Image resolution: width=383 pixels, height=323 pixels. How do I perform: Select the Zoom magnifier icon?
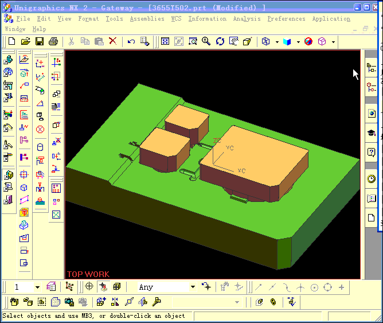pyautogui.click(x=206, y=41)
